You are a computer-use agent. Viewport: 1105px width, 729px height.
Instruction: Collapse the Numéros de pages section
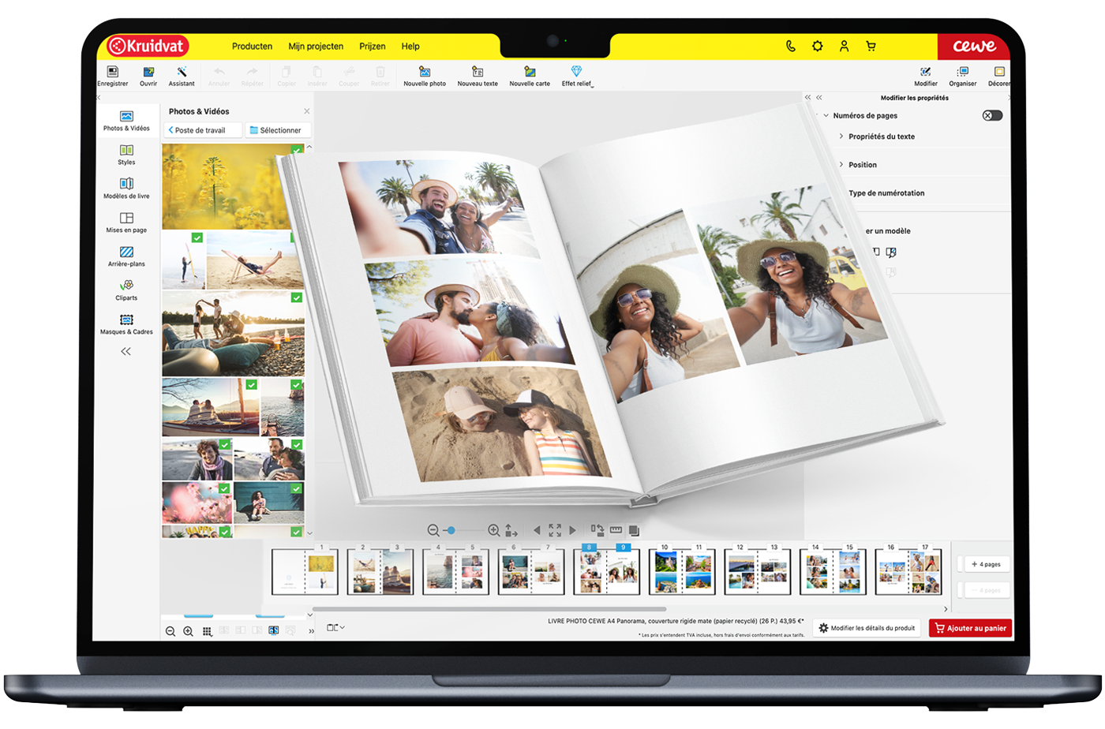[x=826, y=115]
